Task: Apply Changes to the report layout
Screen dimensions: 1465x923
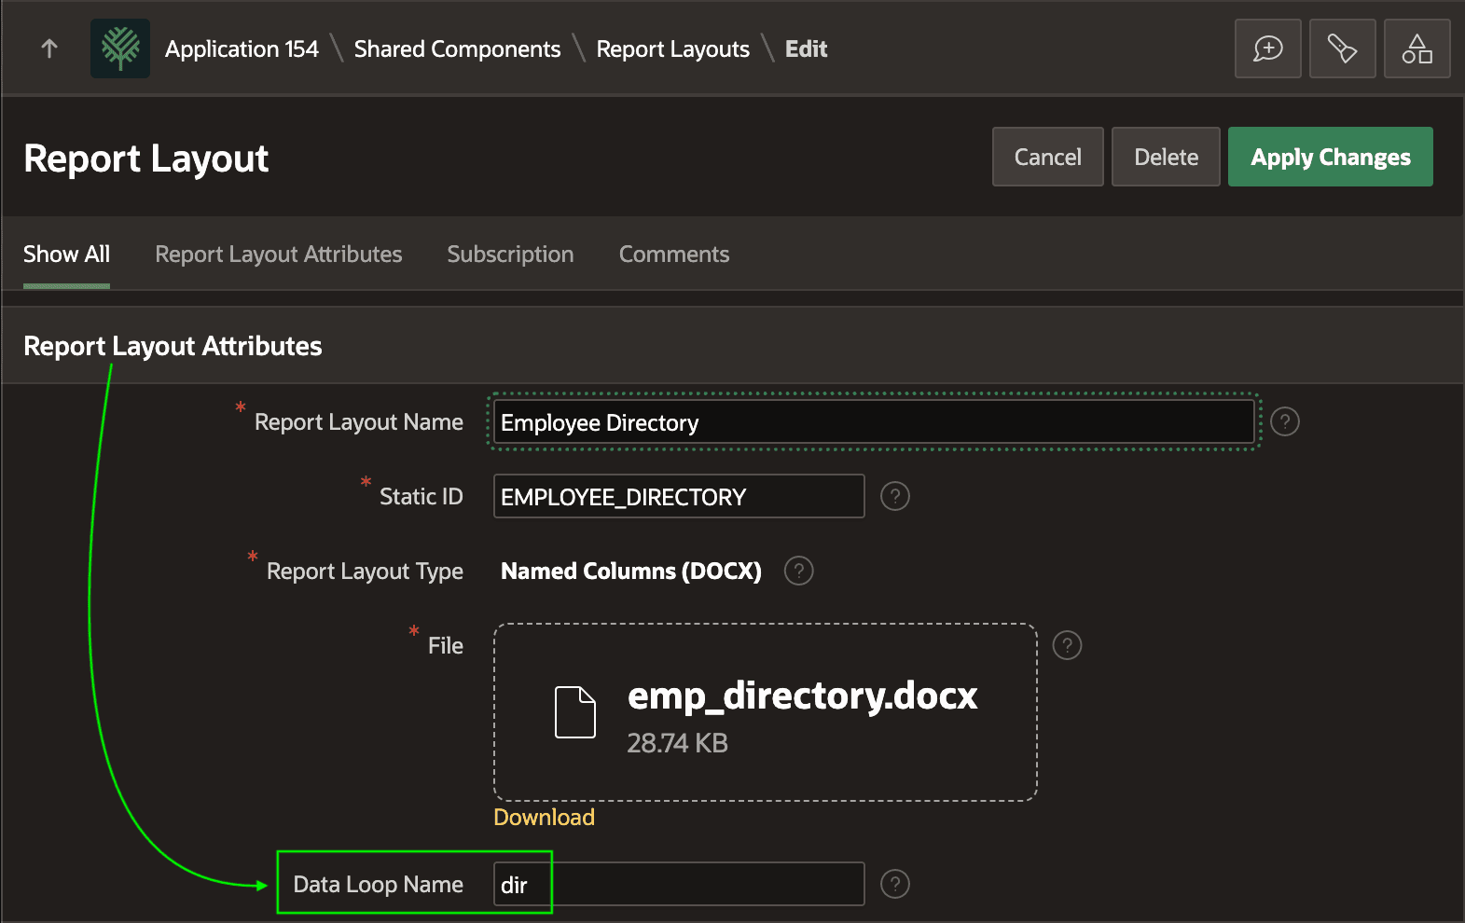Action: point(1331,157)
